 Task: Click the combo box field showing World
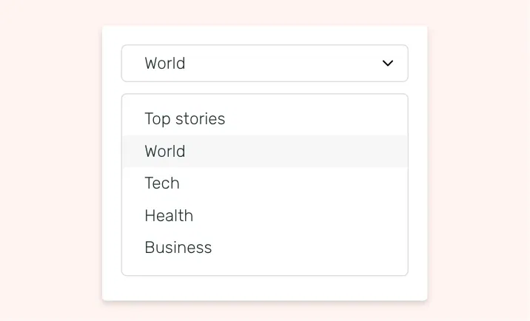coord(252,64)
